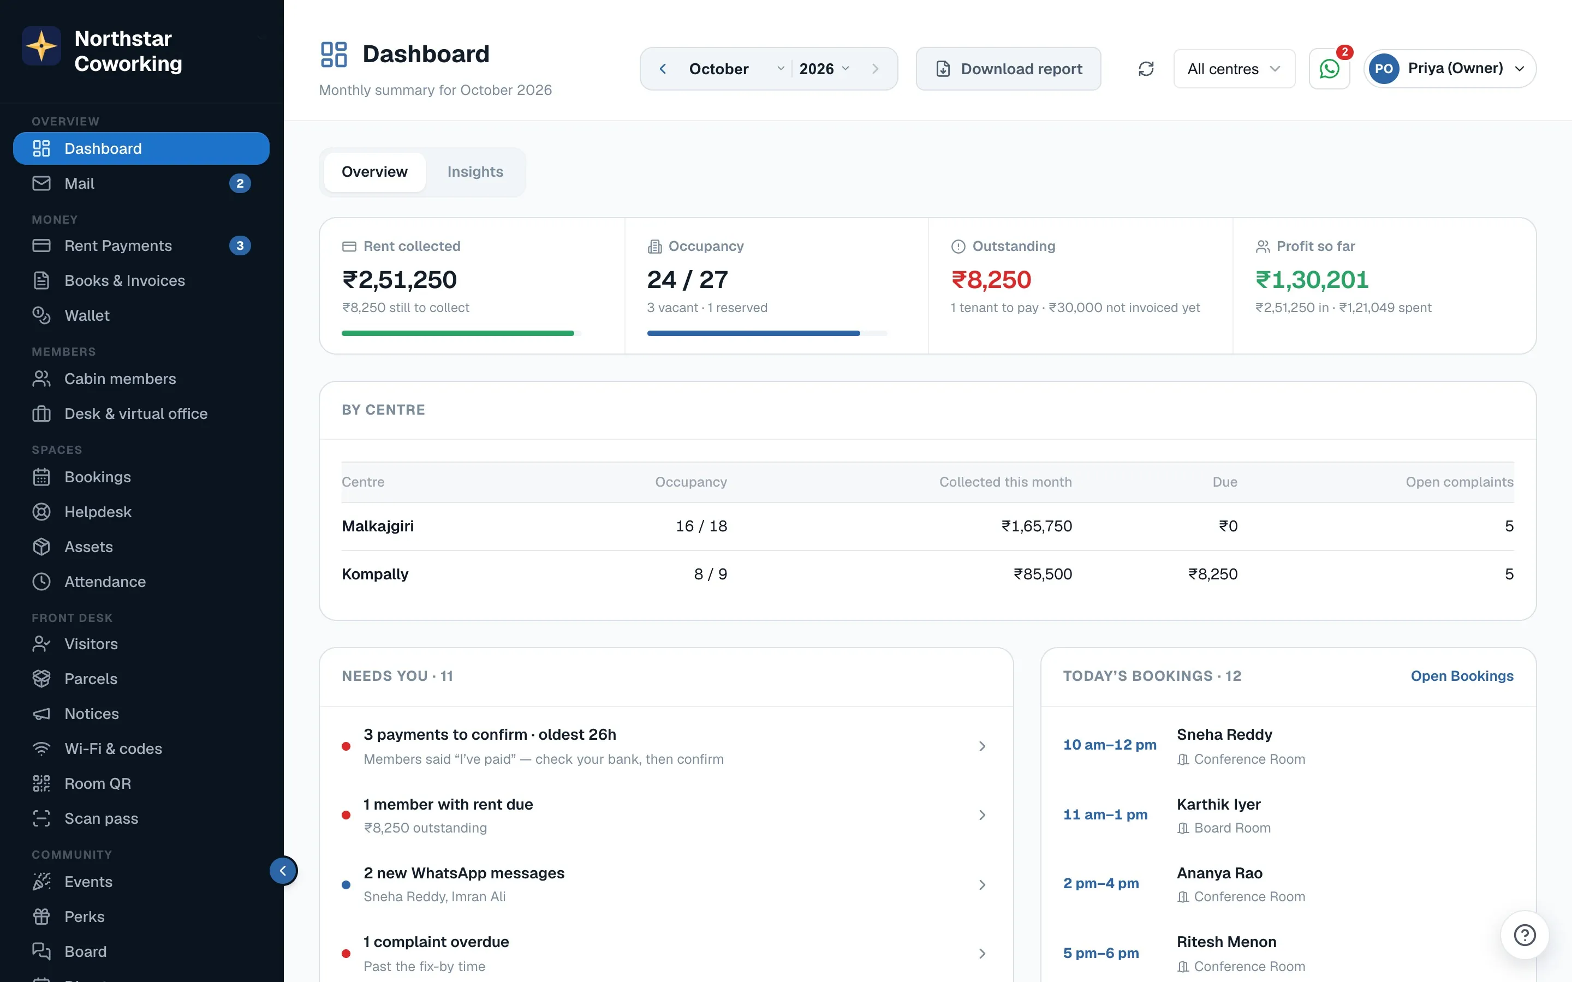Open the 2026 year dropdown

point(824,69)
